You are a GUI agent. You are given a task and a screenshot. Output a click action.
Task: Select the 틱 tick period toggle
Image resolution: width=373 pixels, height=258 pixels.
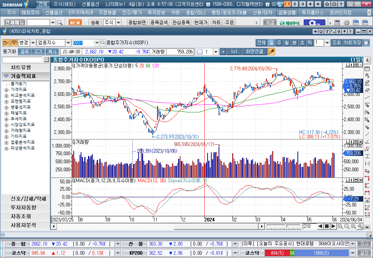(310, 43)
